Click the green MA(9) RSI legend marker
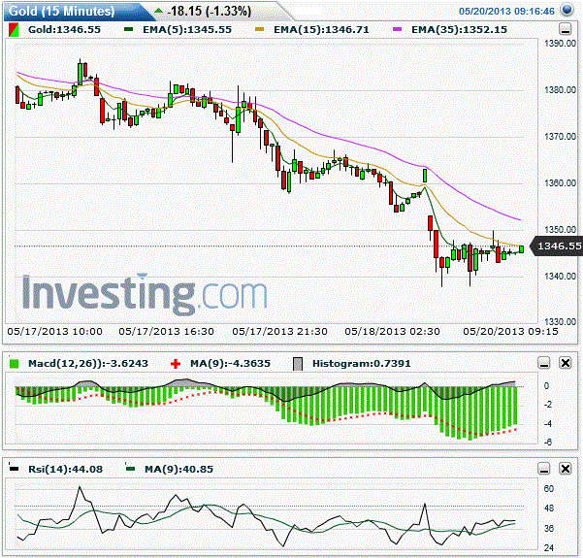 coord(130,468)
